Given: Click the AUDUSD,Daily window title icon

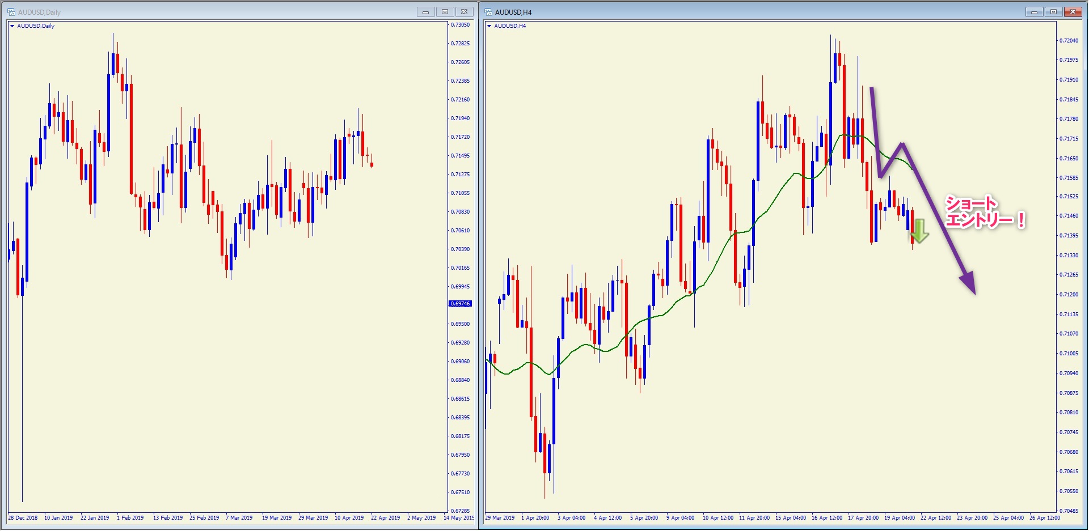Looking at the screenshot, I should tap(11, 12).
